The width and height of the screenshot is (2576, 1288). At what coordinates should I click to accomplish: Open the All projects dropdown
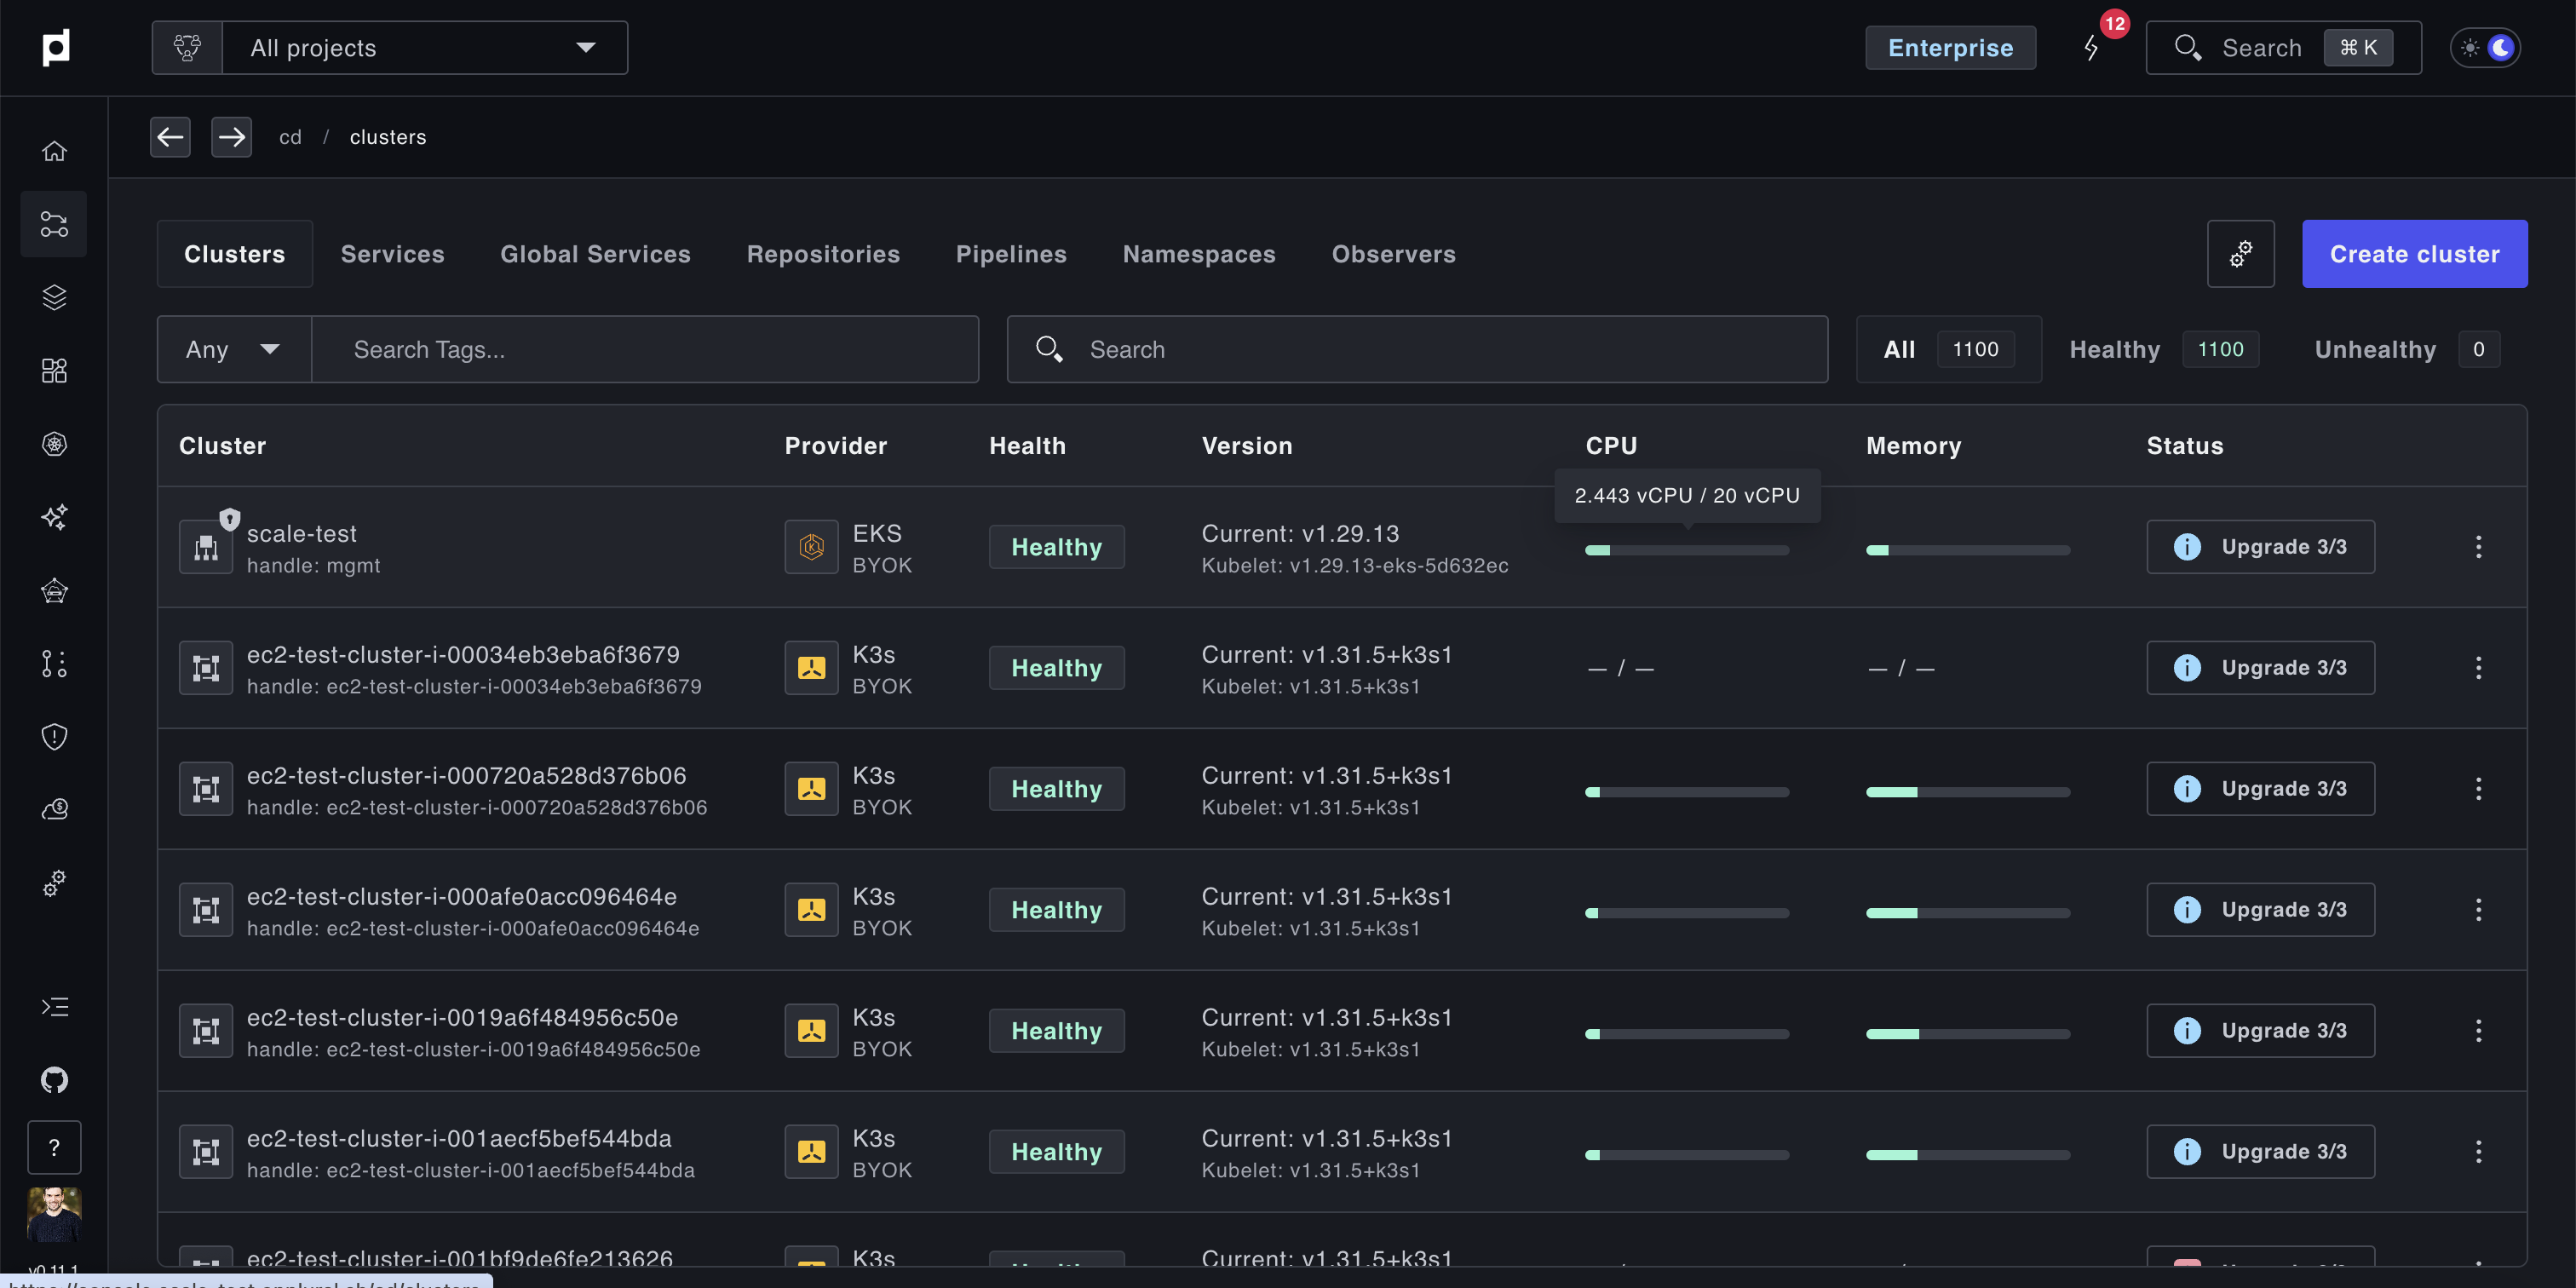point(424,47)
